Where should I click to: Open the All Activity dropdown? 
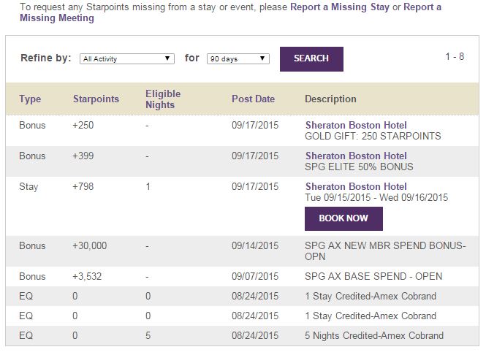pos(126,58)
